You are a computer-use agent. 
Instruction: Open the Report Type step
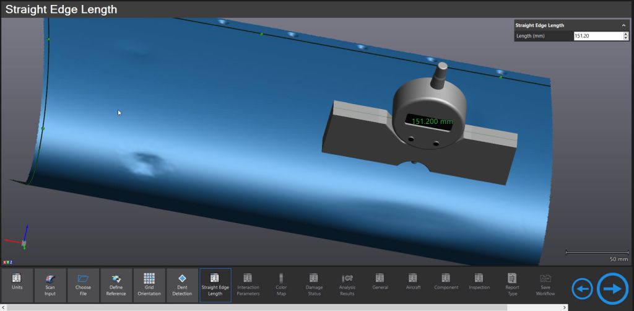(512, 285)
